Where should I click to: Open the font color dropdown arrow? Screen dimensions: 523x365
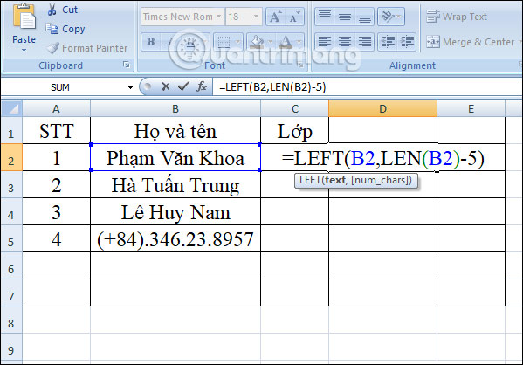299,42
